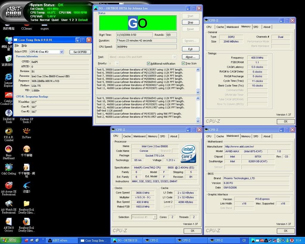The height and width of the screenshot is (244, 305).
Task: Click the ABIT uGuru logo
Action: point(13,12)
